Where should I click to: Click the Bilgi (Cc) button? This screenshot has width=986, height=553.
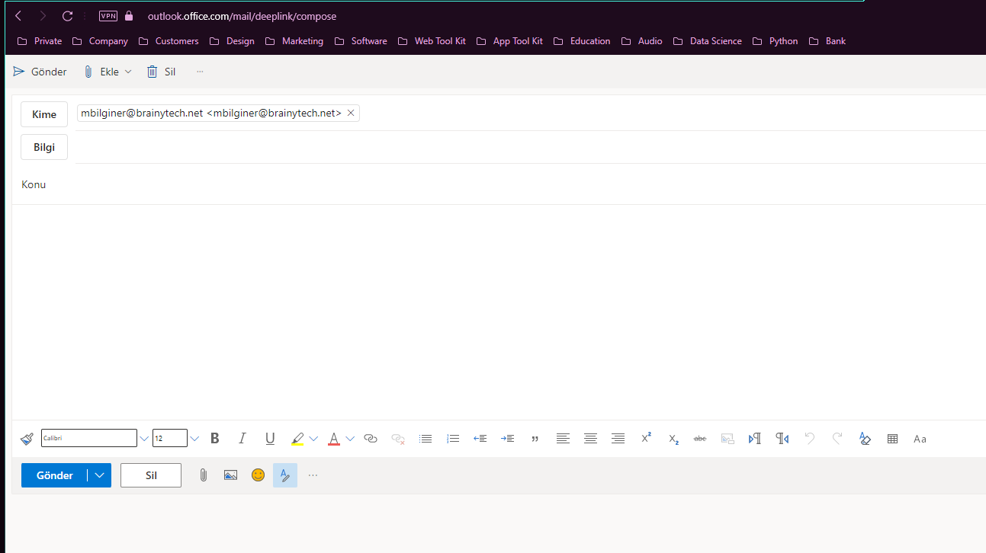[44, 147]
